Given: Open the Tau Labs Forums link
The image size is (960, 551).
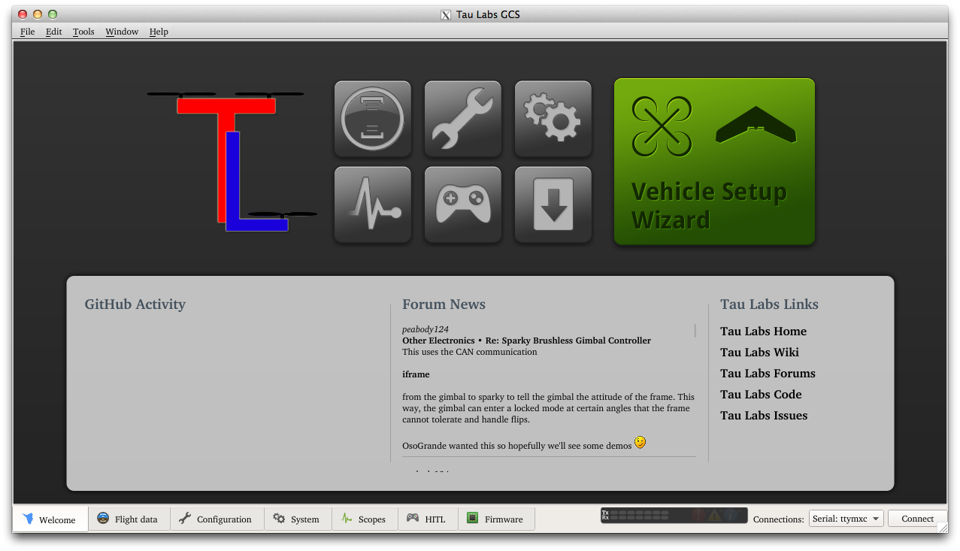Looking at the screenshot, I should (768, 374).
